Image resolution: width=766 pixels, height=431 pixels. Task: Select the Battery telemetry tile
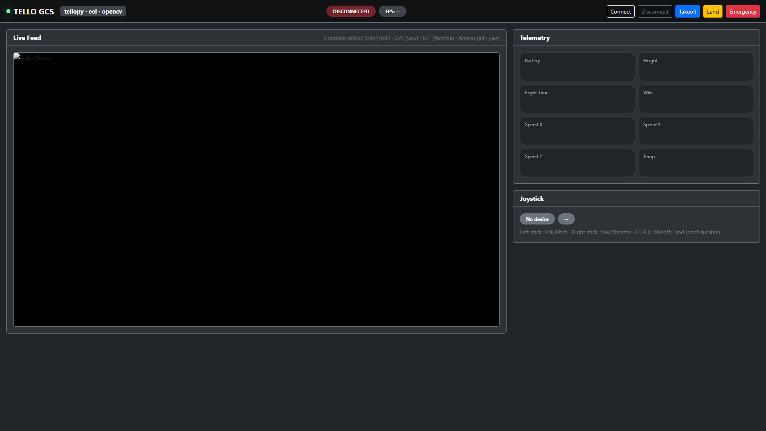[577, 67]
